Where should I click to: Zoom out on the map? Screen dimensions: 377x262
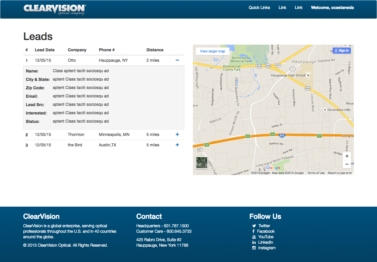pos(347,164)
